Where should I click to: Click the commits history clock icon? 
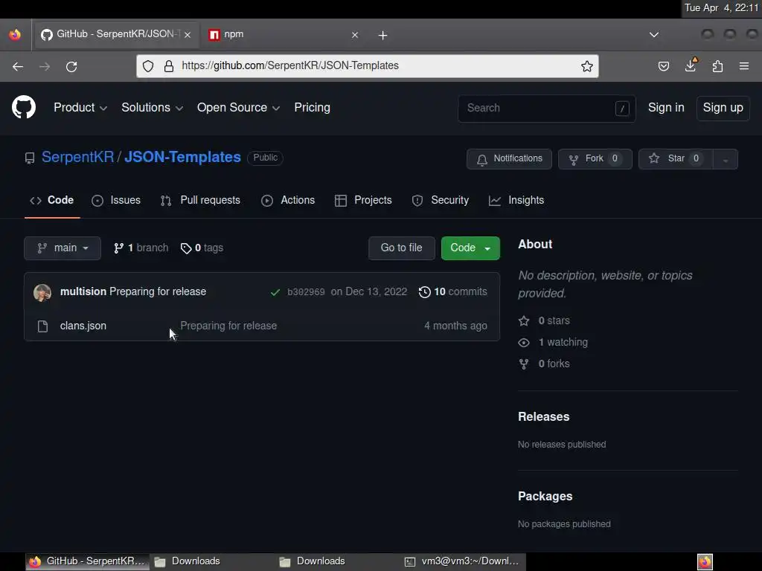click(x=424, y=291)
